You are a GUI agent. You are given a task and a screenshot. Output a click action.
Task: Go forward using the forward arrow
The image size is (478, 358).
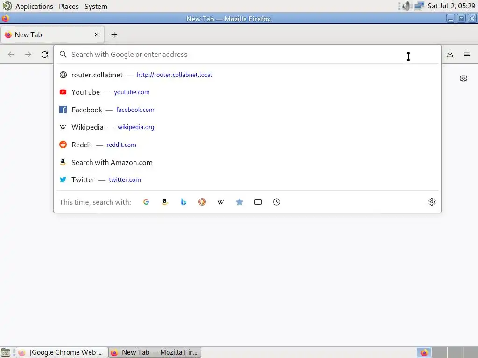28,55
